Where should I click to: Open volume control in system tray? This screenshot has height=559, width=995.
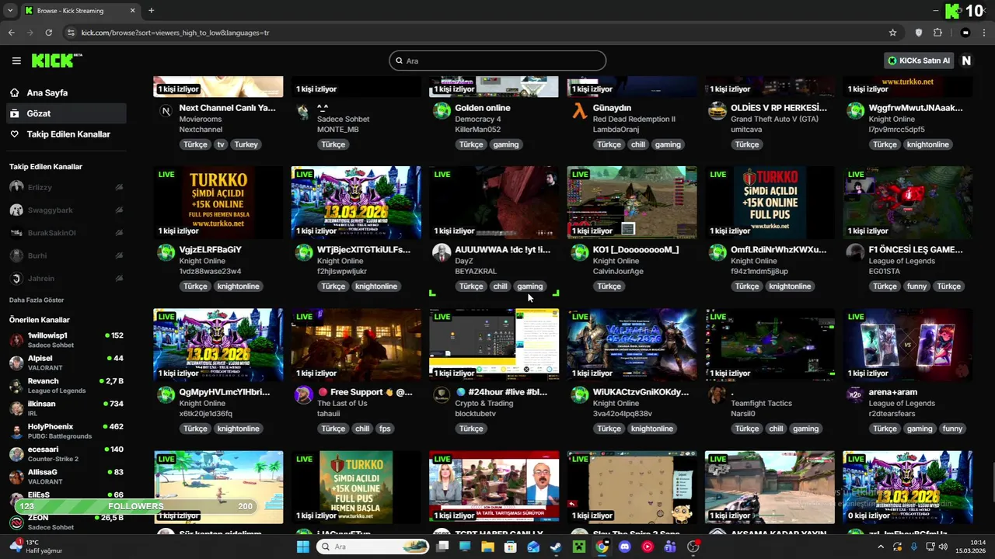click(x=943, y=547)
